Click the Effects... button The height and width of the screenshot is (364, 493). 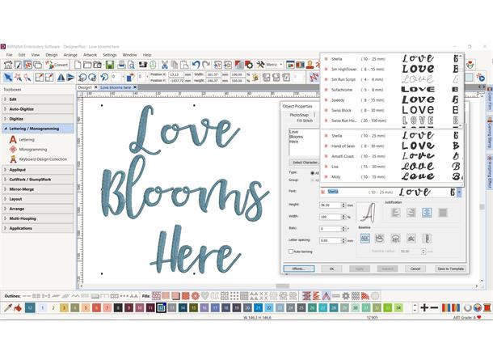tap(298, 268)
